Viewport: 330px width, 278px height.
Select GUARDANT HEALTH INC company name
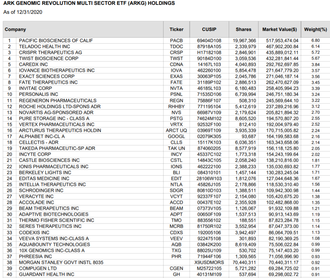[47, 274]
